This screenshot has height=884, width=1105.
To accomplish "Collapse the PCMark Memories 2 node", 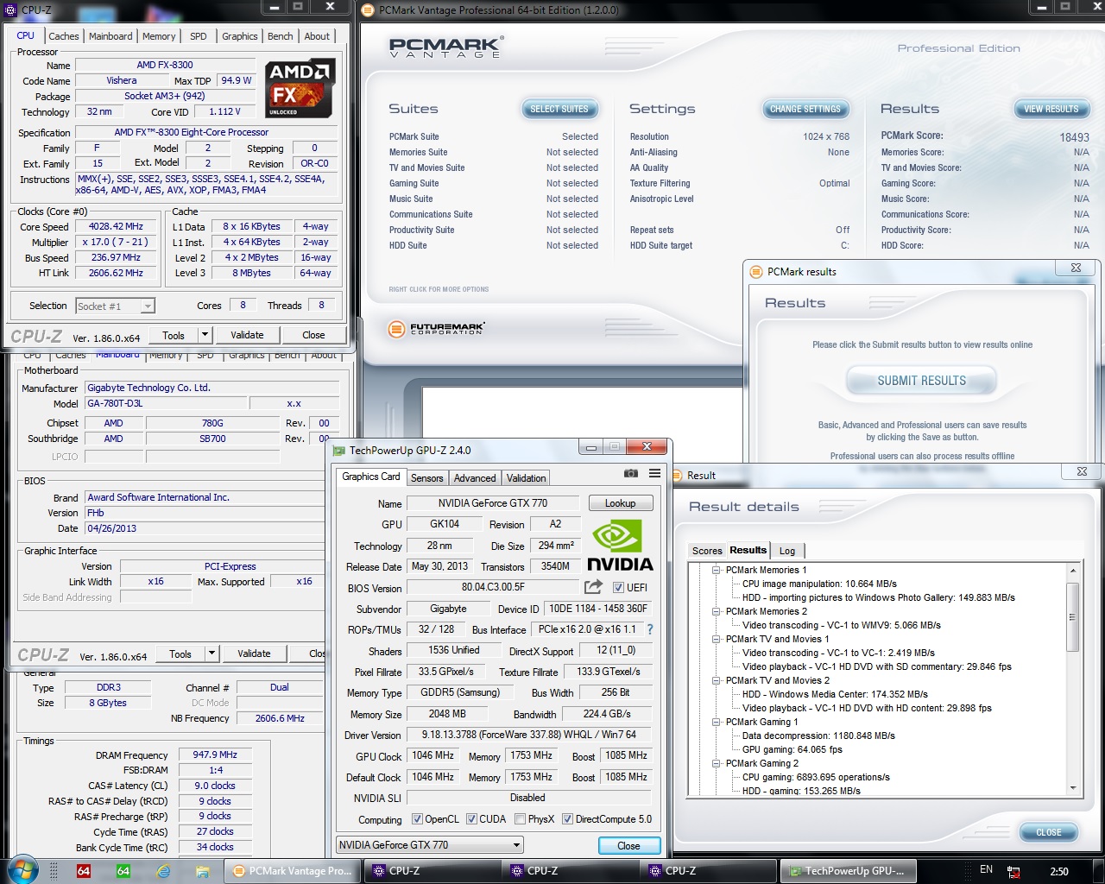I will tap(717, 611).
